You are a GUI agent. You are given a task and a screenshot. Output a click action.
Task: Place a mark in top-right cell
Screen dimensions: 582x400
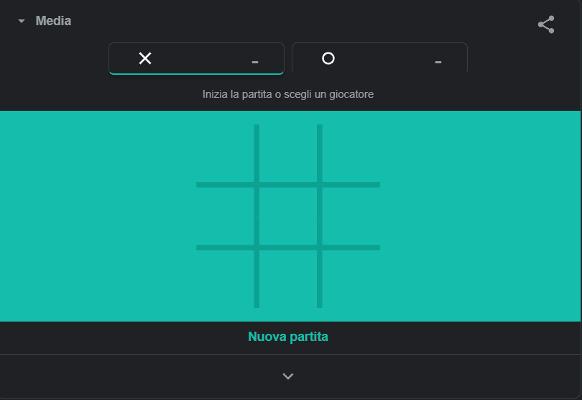pos(351,153)
